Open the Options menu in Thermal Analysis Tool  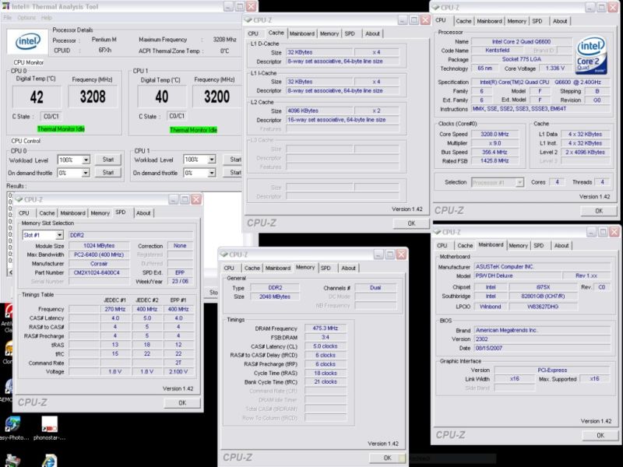[x=26, y=18]
